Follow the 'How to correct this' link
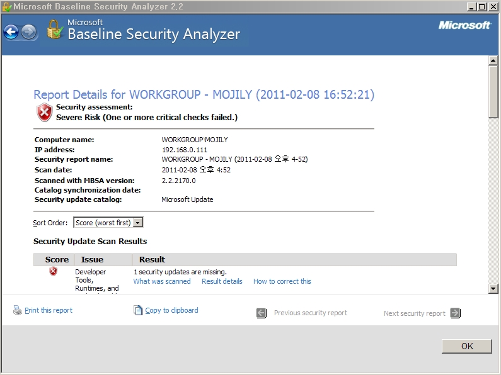Image resolution: width=501 pixels, height=375 pixels. (x=282, y=281)
